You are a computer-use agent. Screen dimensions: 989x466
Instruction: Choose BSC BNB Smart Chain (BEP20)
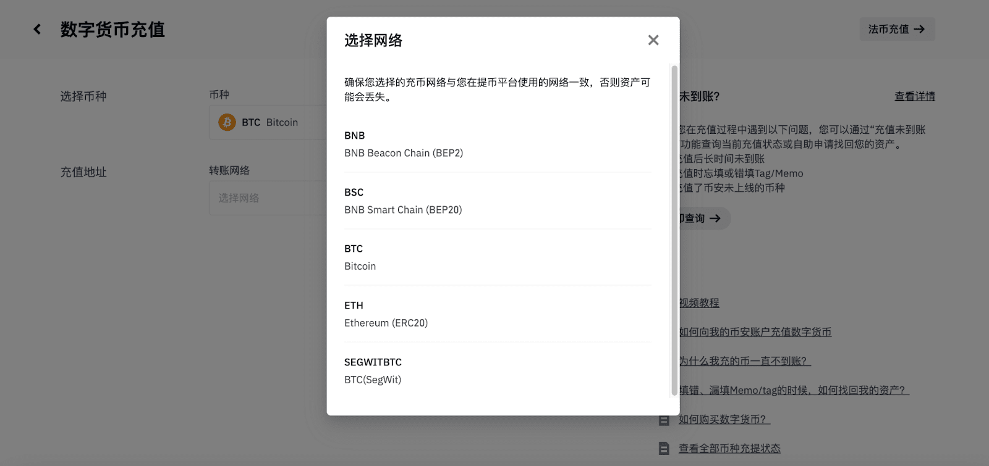pyautogui.click(x=498, y=201)
